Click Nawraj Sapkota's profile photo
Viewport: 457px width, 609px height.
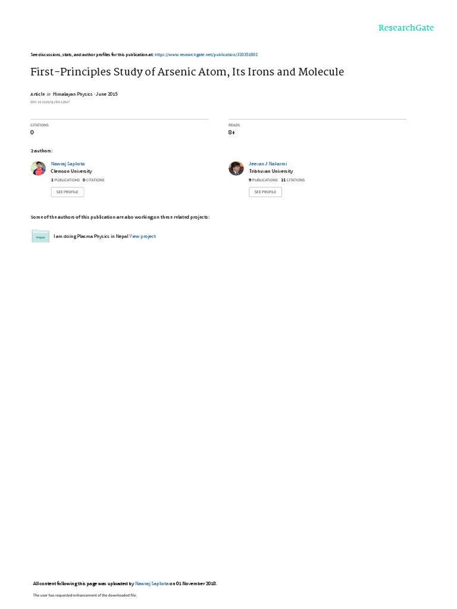(38, 168)
